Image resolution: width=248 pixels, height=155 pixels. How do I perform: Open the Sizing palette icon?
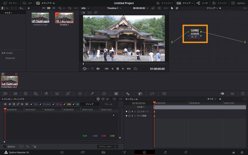(x=152, y=94)
